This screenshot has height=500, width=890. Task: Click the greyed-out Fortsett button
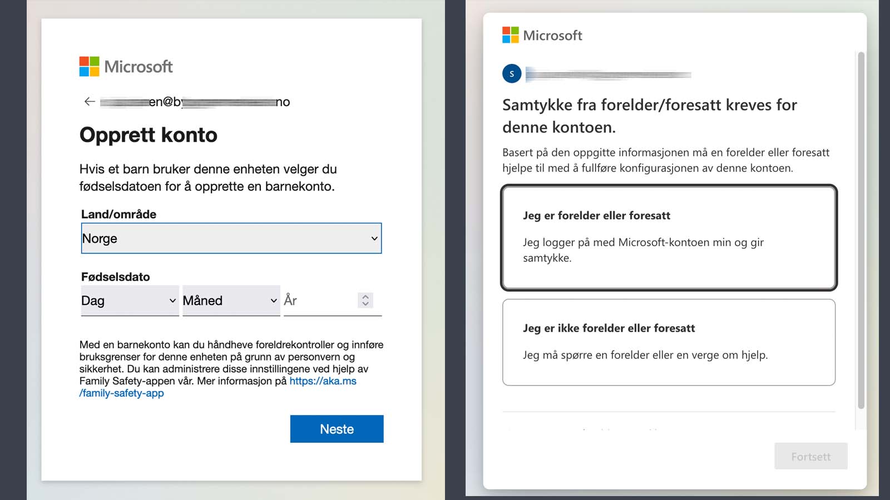[x=811, y=456]
